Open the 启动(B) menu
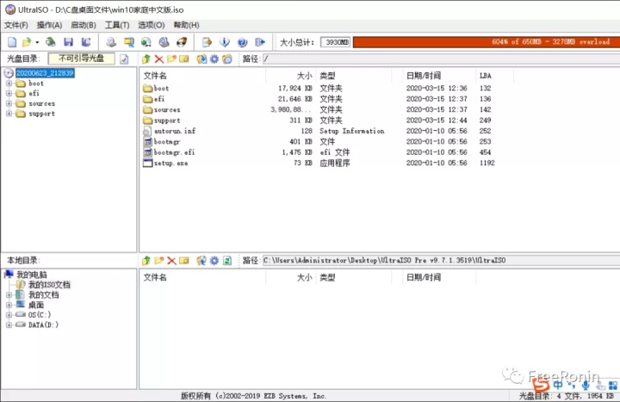Viewport: 620px width, 402px height. [84, 25]
